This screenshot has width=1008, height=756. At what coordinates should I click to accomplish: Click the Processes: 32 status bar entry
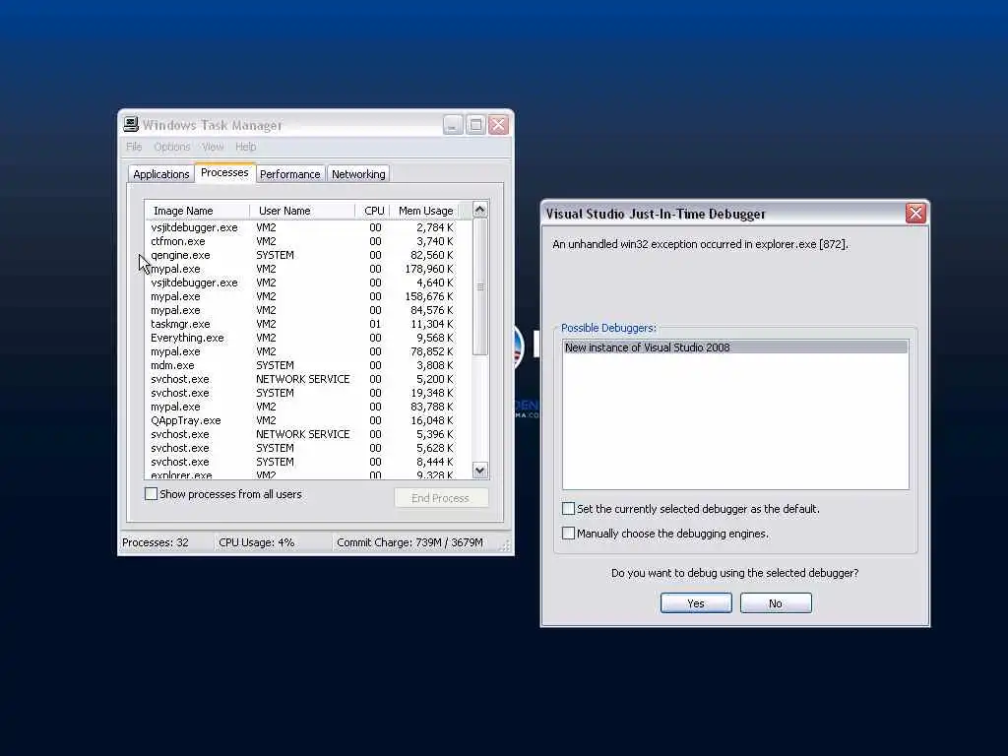[166, 542]
